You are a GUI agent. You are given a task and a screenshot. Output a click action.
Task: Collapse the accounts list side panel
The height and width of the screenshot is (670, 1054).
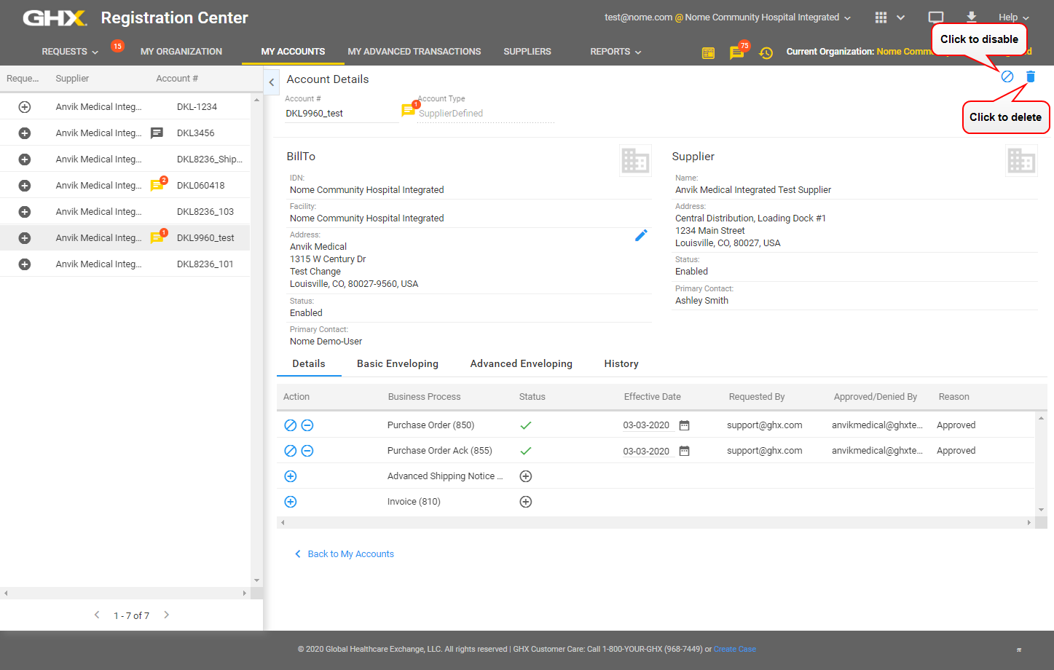[272, 82]
